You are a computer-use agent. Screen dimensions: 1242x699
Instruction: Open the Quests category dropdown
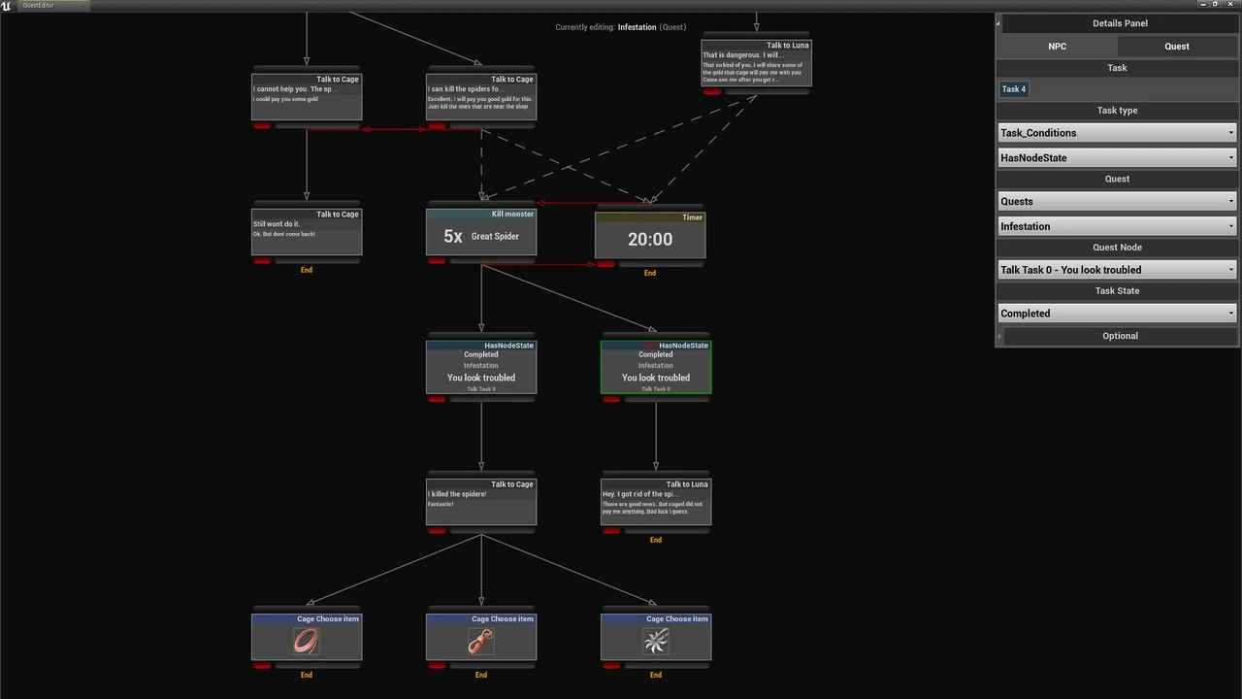[1117, 202]
